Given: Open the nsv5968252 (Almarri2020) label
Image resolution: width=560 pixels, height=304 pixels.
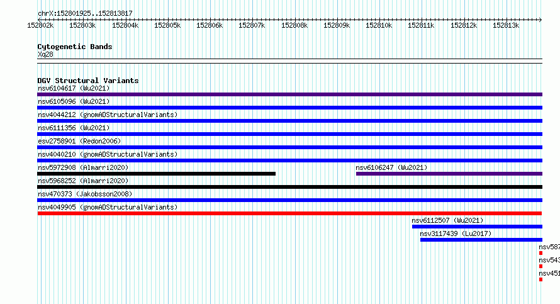Looking at the screenshot, I should (x=83, y=181).
